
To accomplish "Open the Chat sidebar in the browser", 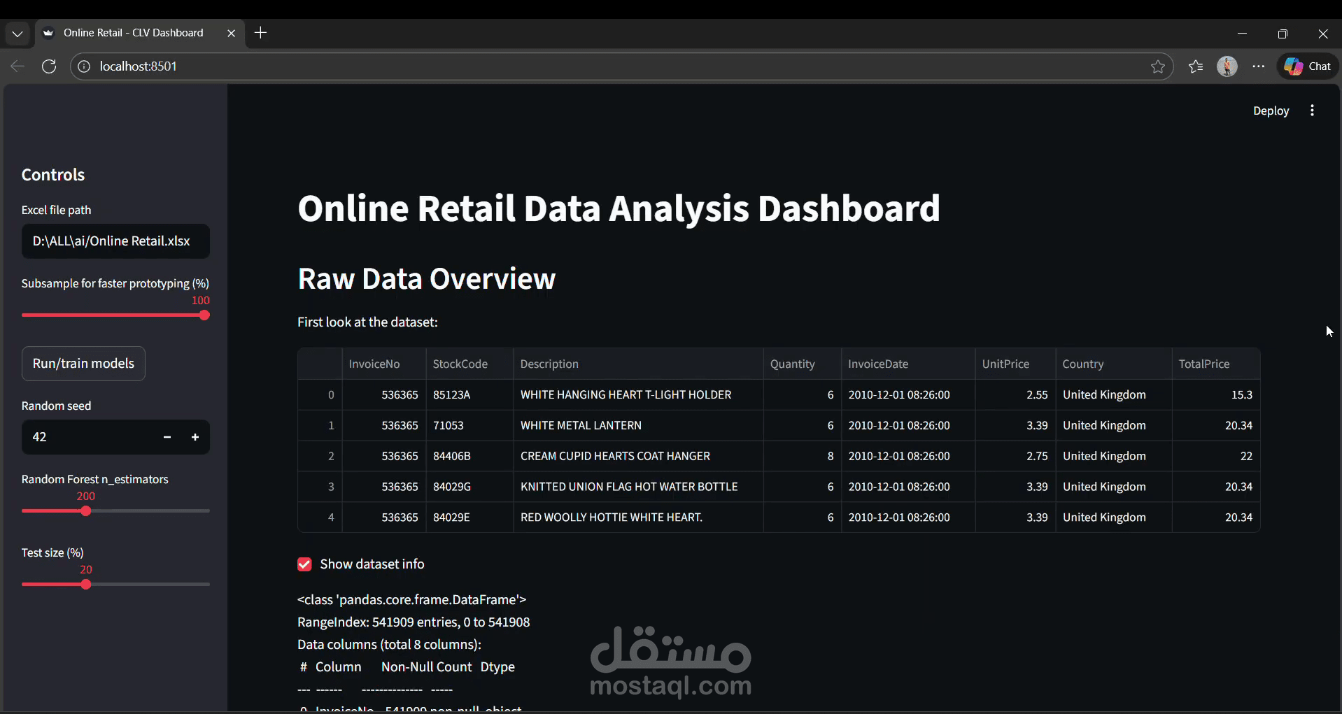I will click(1307, 66).
